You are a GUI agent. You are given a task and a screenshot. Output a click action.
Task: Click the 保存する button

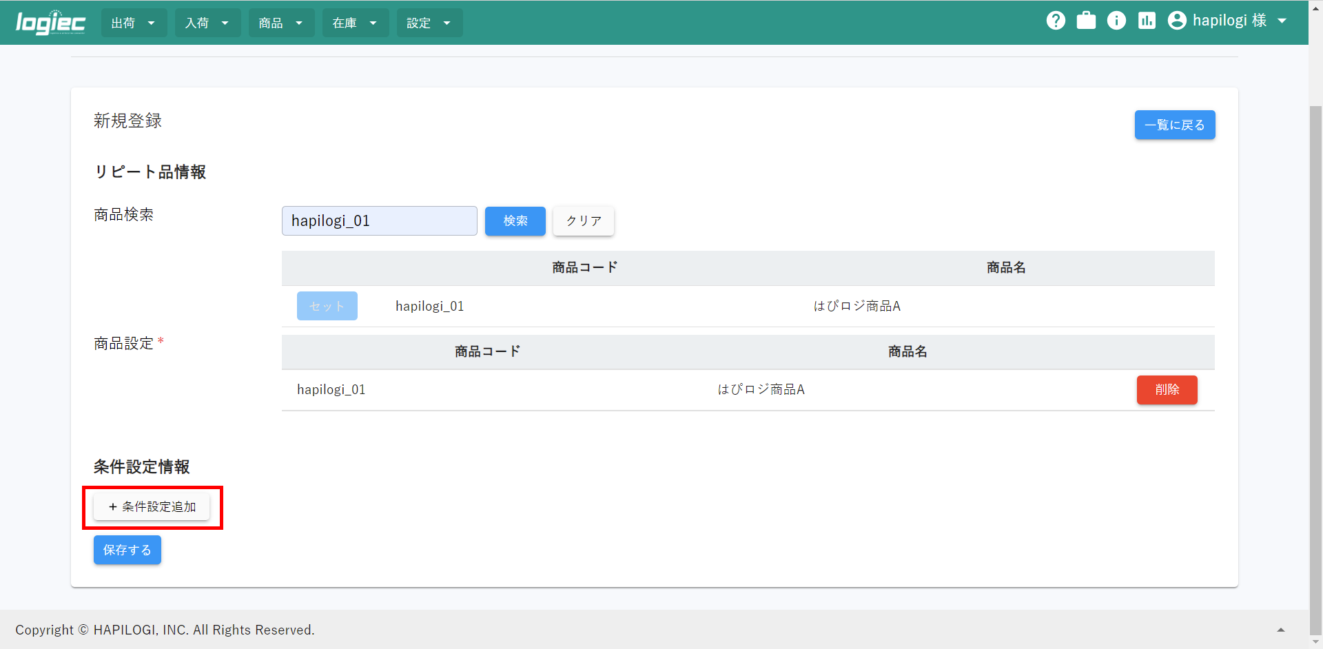(x=127, y=550)
